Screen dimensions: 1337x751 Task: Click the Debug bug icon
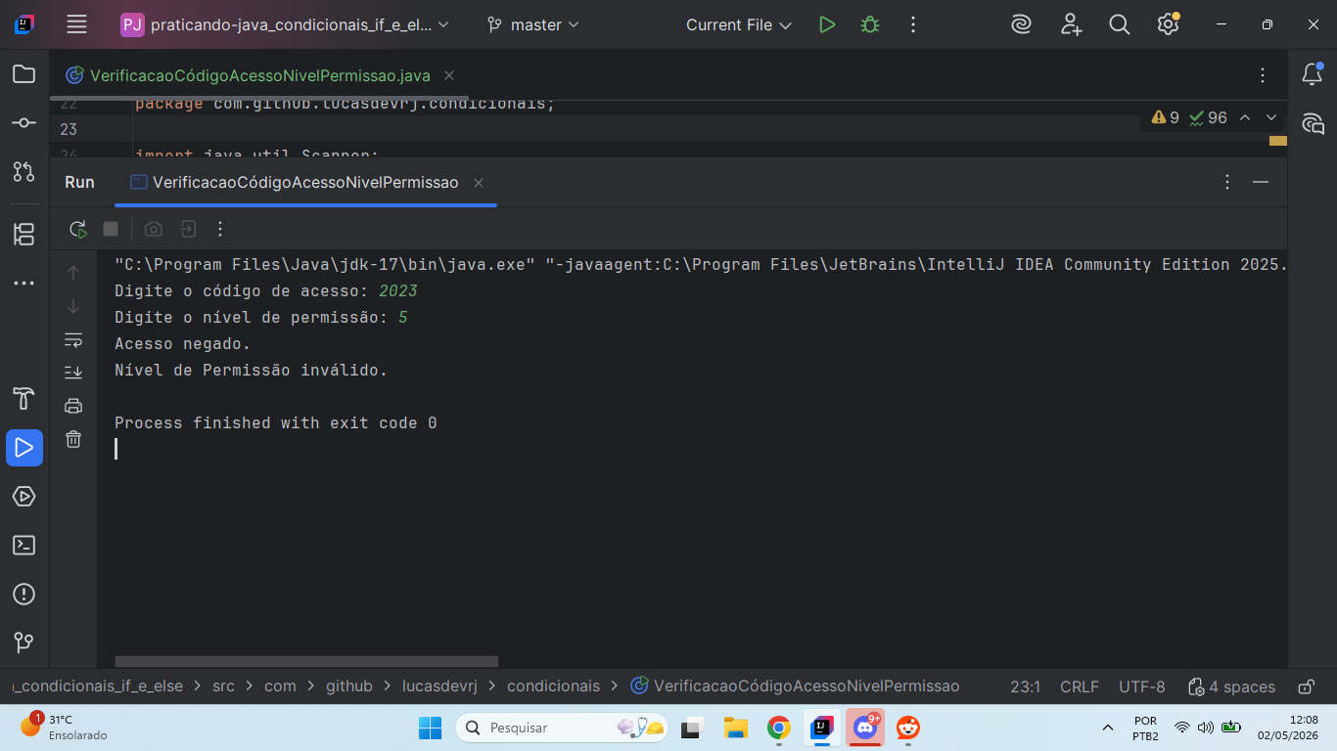(x=870, y=24)
